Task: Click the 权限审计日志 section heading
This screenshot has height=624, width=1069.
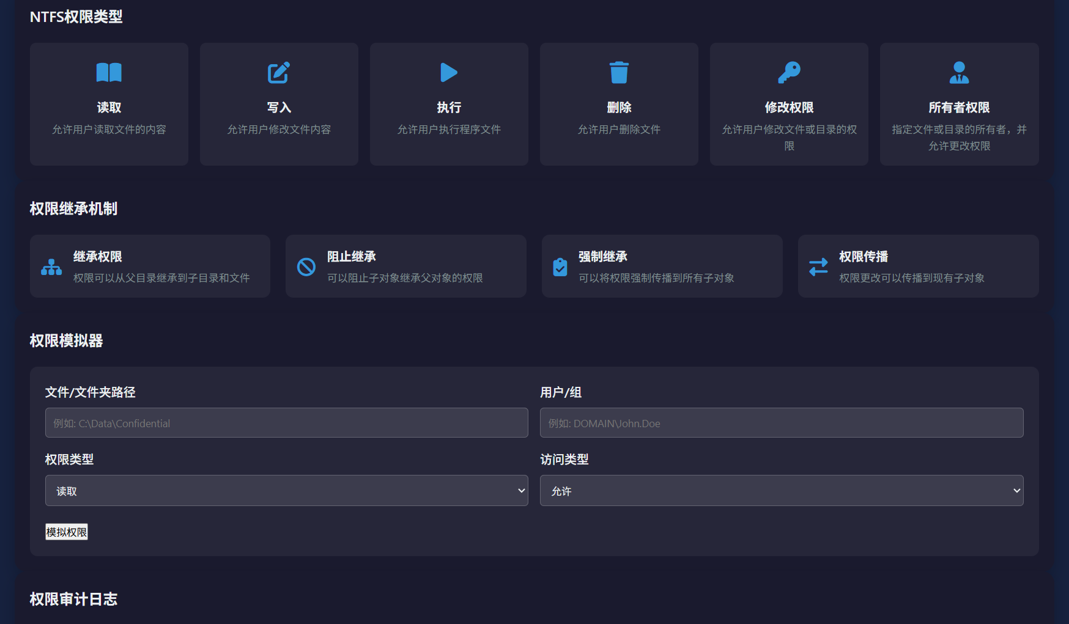Action: [73, 600]
